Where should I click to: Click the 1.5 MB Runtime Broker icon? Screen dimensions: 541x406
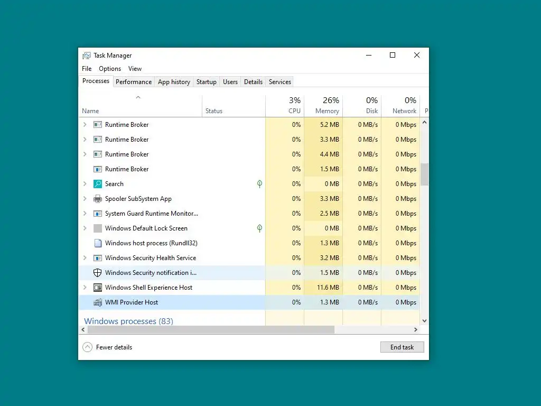point(98,169)
